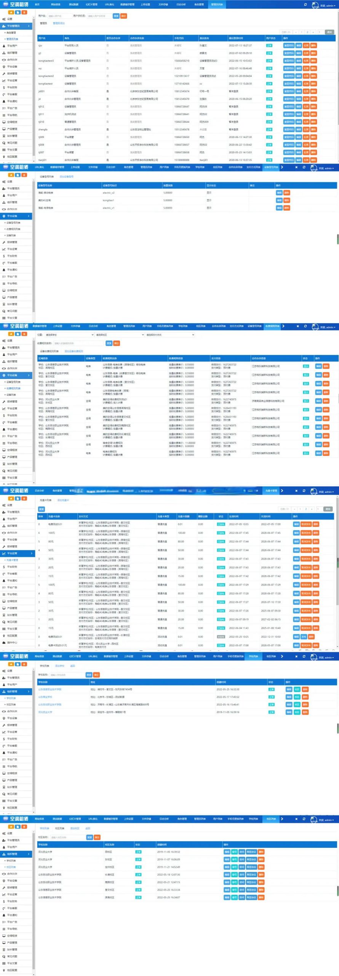Collapse 平台管理员 in the 管理员列表 panel sidebar

(x=16, y=26)
